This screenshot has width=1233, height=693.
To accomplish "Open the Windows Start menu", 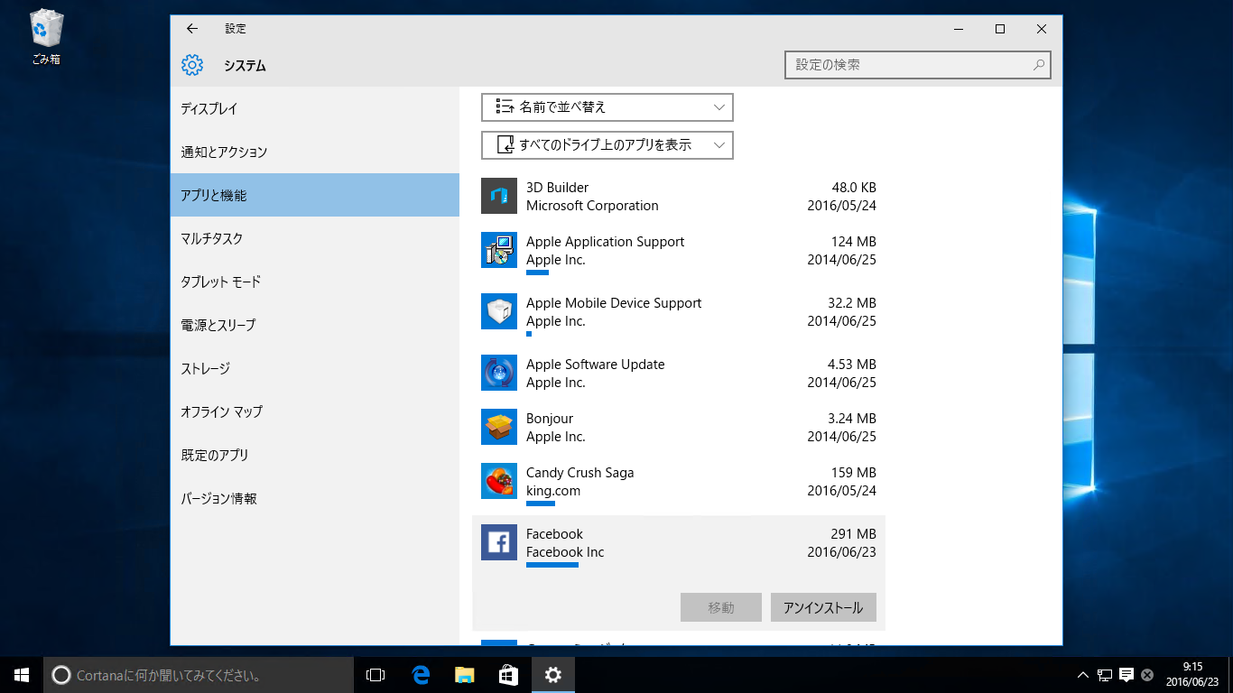I will pyautogui.click(x=22, y=675).
